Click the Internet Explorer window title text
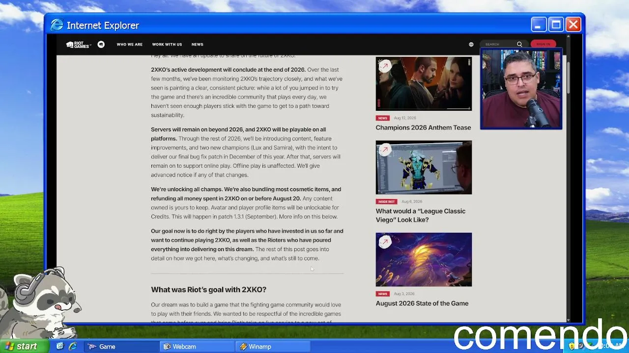Screen dimensions: 629x353 103,25
